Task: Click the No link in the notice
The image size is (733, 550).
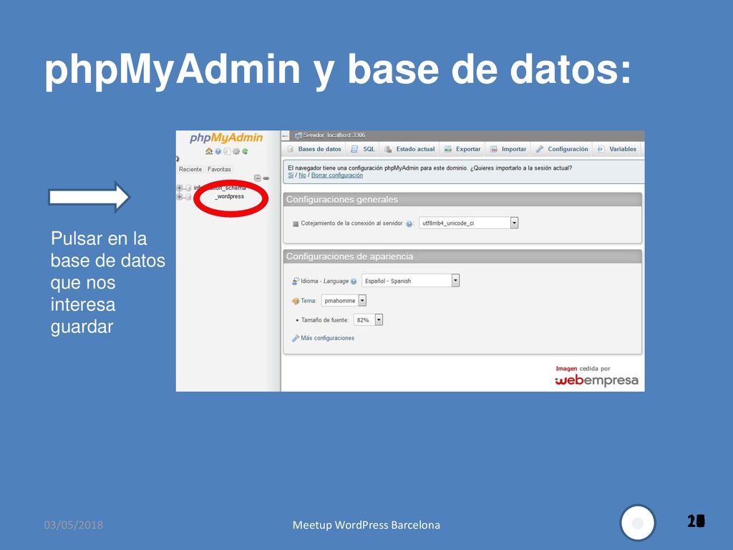Action: pos(303,175)
